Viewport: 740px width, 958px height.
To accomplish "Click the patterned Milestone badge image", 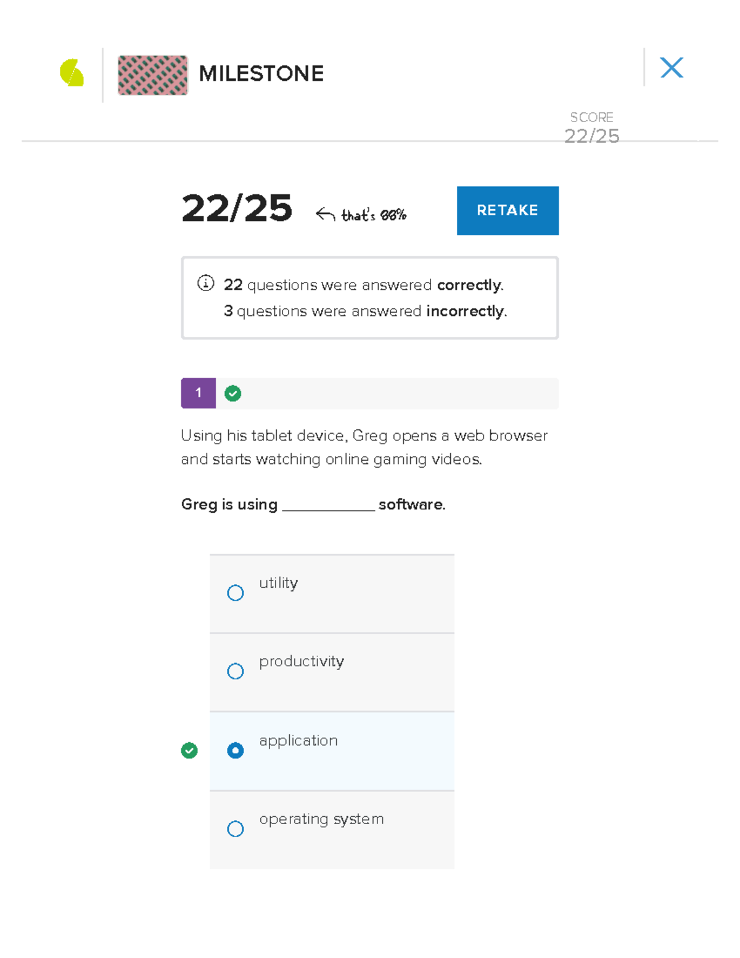I will point(152,75).
